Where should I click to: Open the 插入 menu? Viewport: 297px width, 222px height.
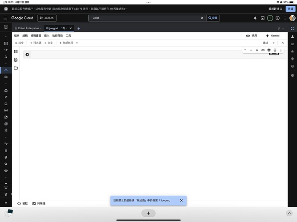pos(47,36)
